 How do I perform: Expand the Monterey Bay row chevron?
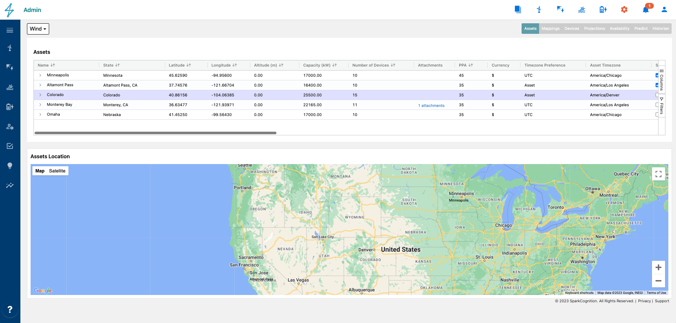pyautogui.click(x=40, y=105)
